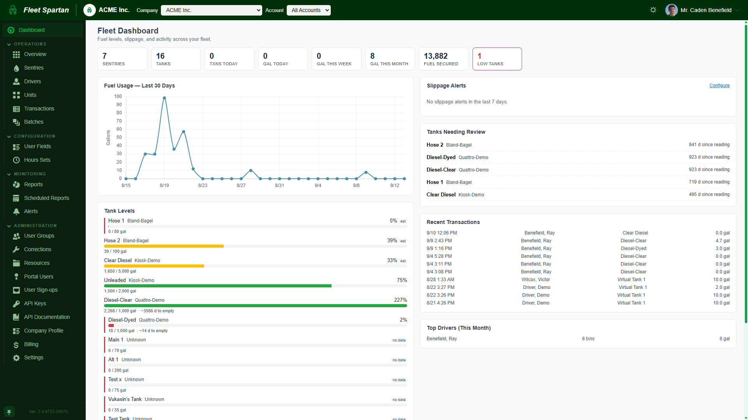
Task: Click the User Groups icon
Action: (16, 236)
